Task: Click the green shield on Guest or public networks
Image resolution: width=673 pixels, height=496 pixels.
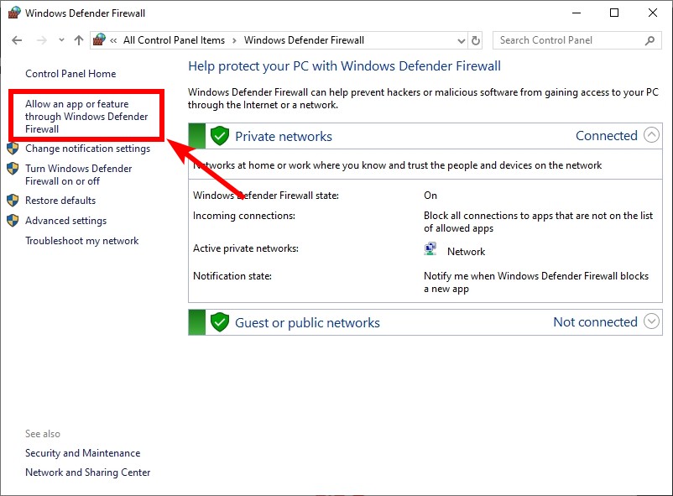Action: click(x=219, y=322)
